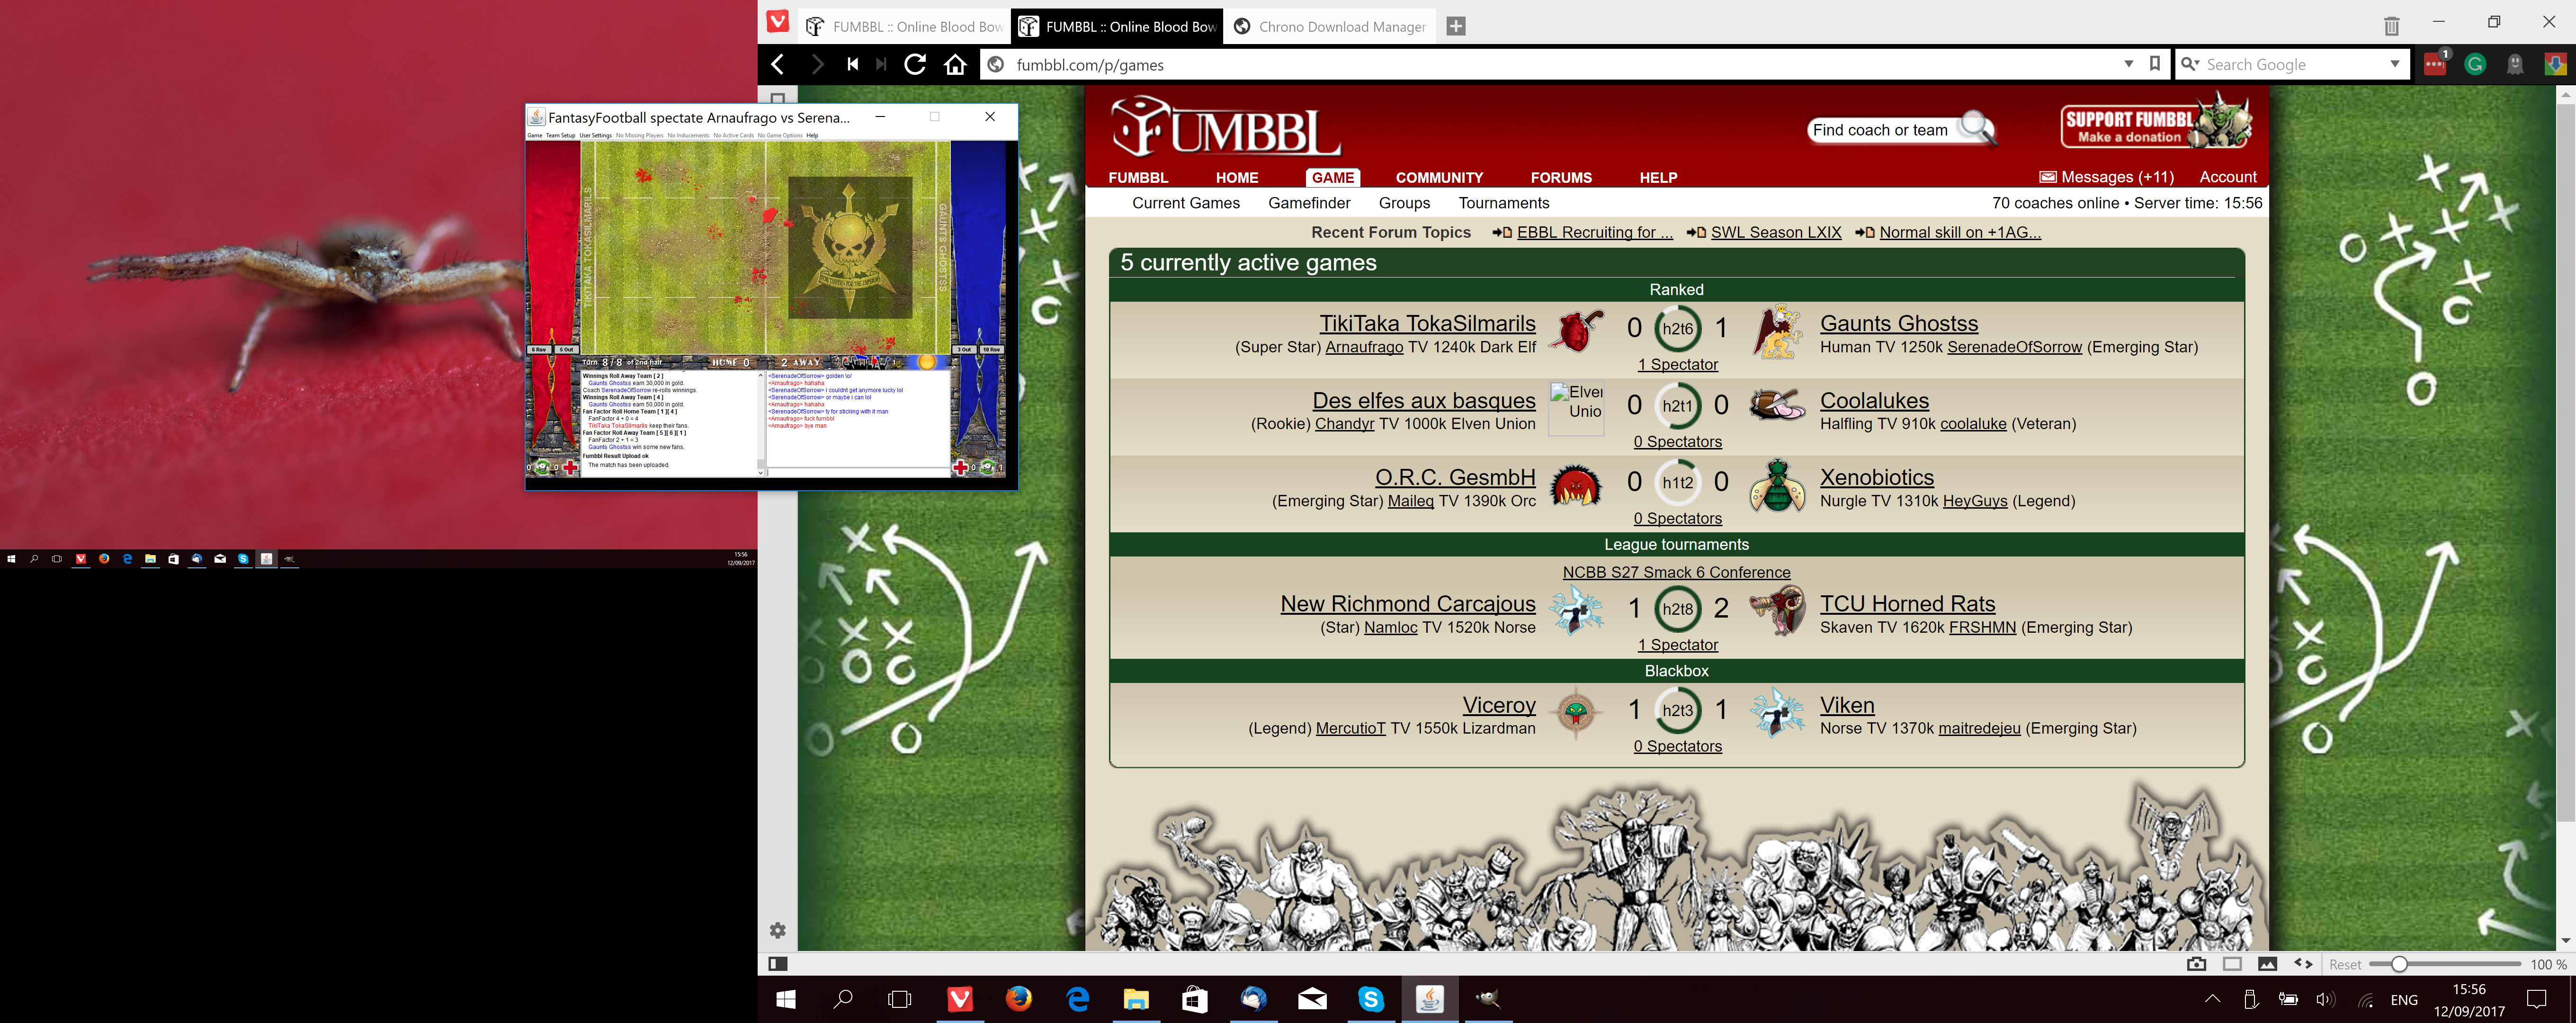This screenshot has width=2576, height=1023.
Task: Capture page with camera icon
Action: (x=2196, y=964)
